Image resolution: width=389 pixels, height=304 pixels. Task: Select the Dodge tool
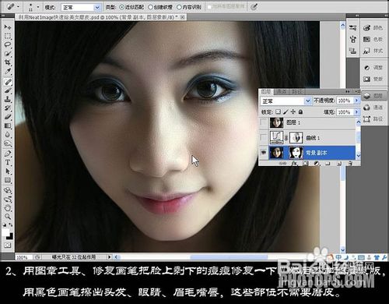[x=8, y=143]
